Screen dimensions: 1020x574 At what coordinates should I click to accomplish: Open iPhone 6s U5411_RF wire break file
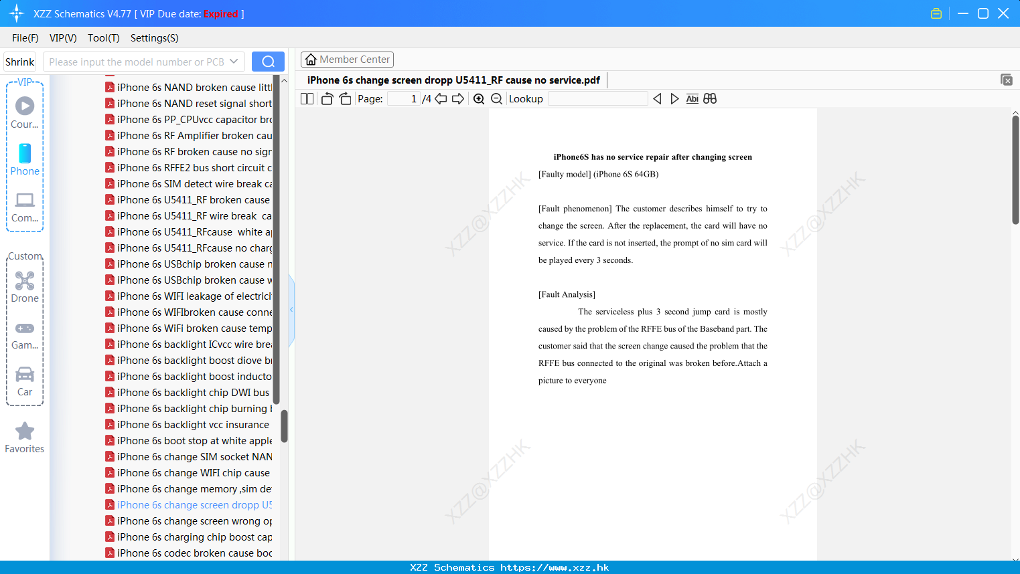click(189, 216)
